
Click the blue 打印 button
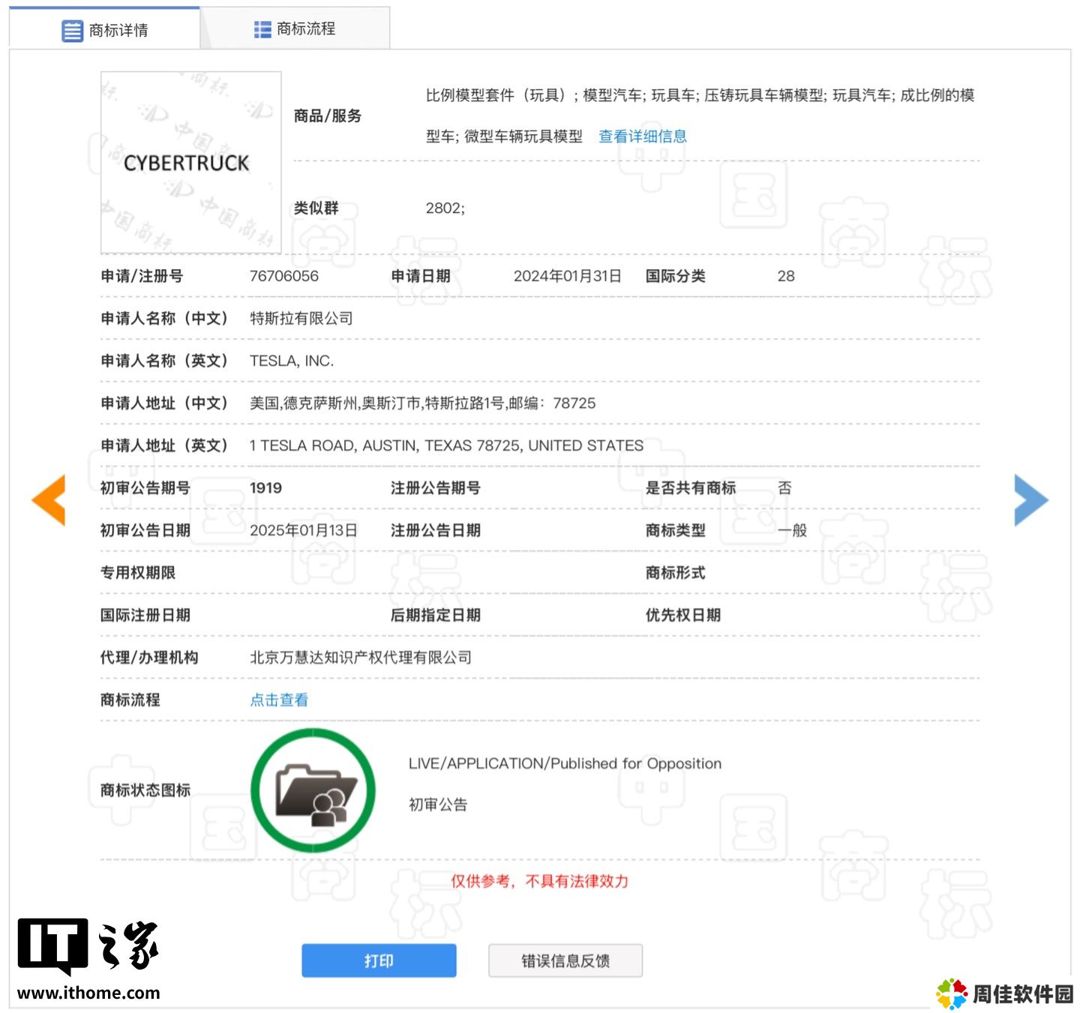tap(379, 961)
